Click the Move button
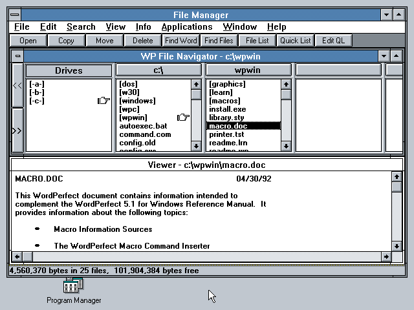This screenshot has height=310, width=414. pos(105,41)
